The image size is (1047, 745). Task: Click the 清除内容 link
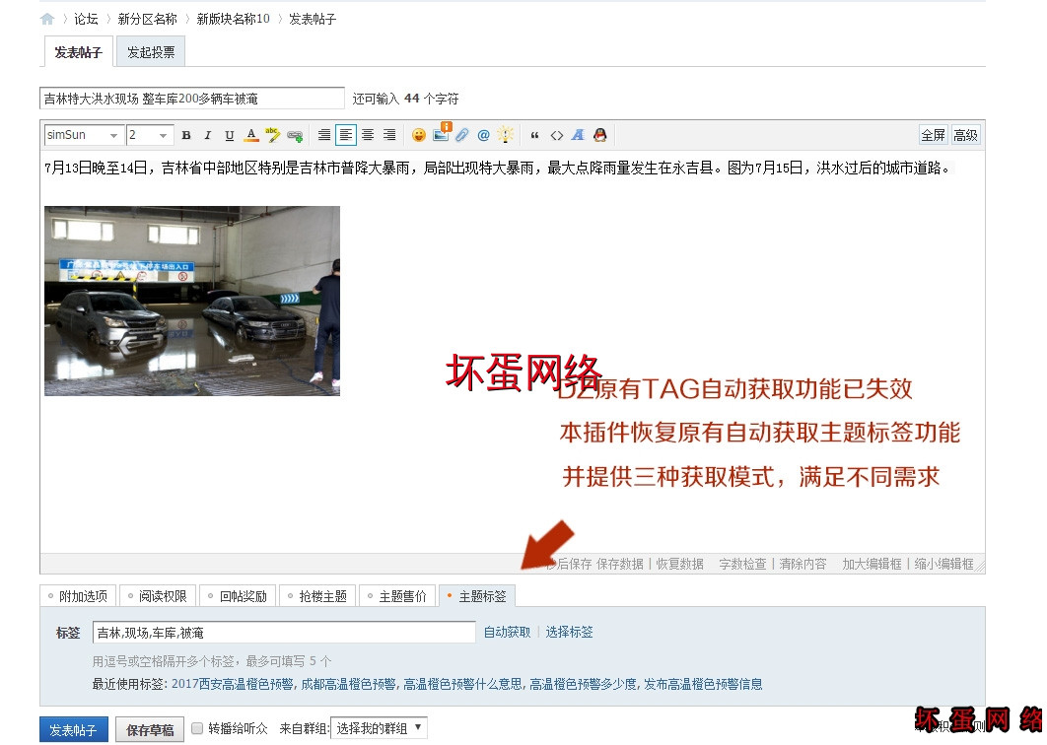(x=803, y=564)
